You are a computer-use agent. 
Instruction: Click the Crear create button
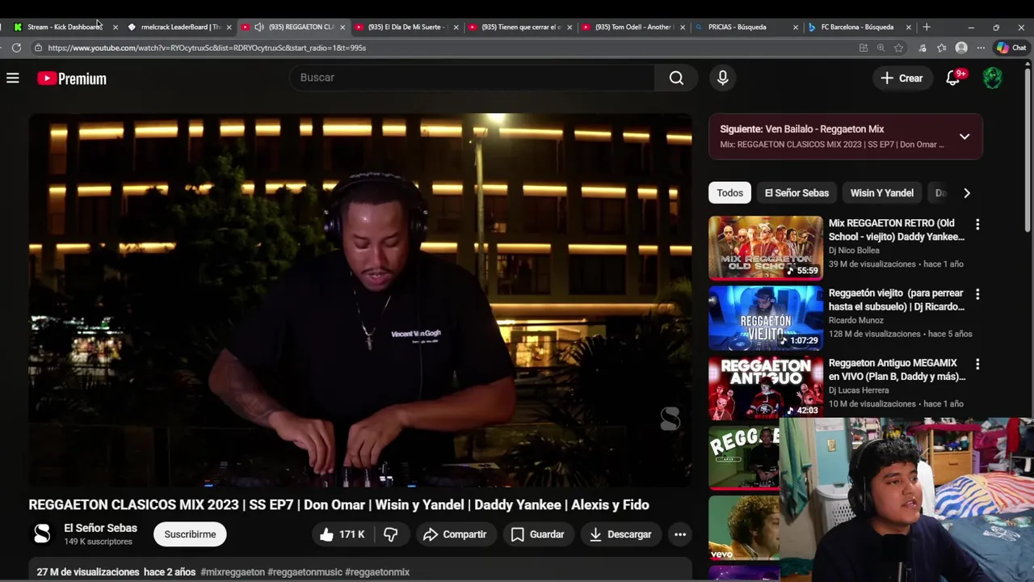(x=902, y=78)
